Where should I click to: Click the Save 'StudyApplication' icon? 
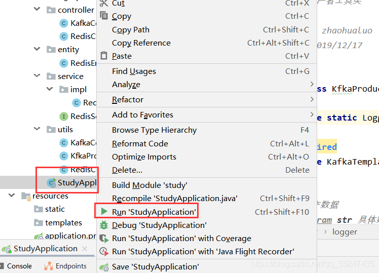104,266
